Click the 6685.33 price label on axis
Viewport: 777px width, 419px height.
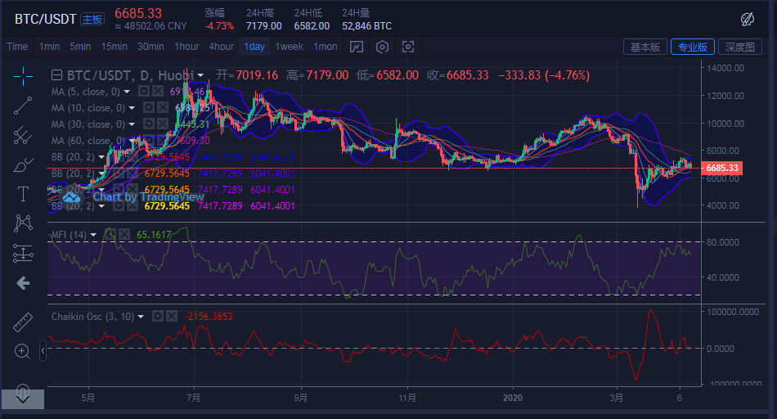(x=722, y=168)
